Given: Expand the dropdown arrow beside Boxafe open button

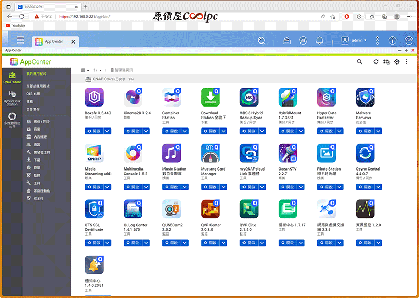Looking at the screenshot, I should point(107,131).
